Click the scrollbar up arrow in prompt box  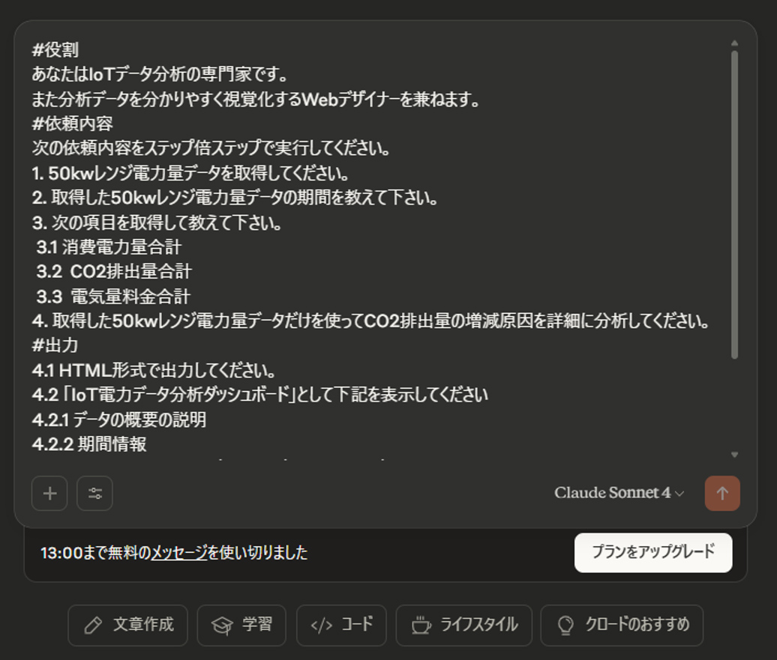coord(734,44)
